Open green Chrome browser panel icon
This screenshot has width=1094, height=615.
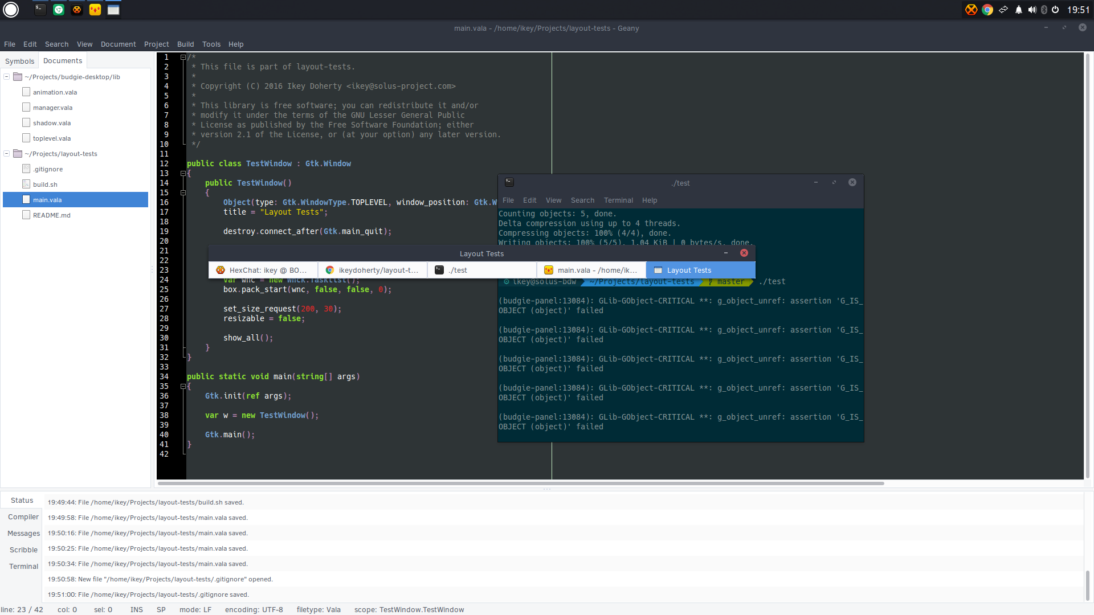click(59, 10)
